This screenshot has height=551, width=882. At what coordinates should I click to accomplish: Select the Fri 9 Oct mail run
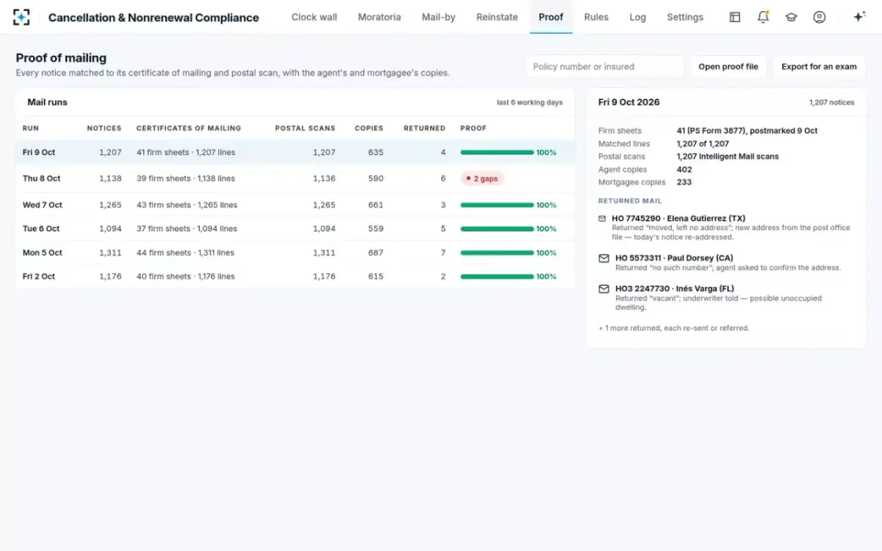[x=295, y=152]
